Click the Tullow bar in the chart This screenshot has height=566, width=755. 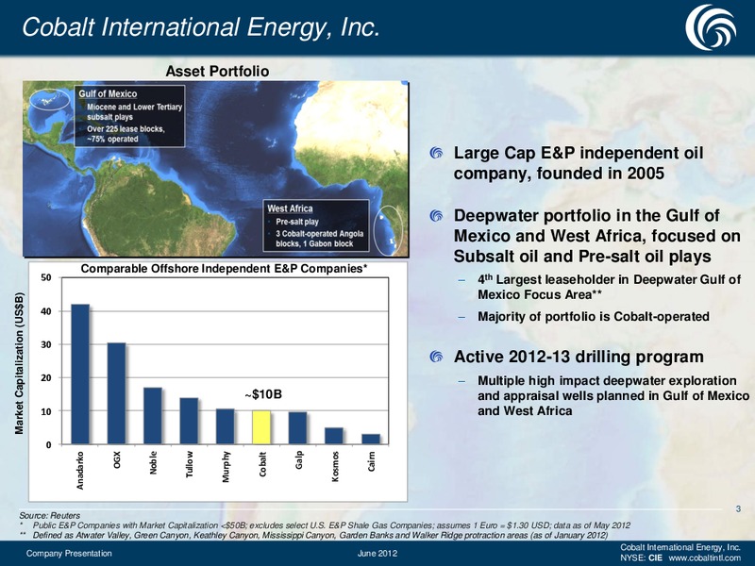point(189,421)
